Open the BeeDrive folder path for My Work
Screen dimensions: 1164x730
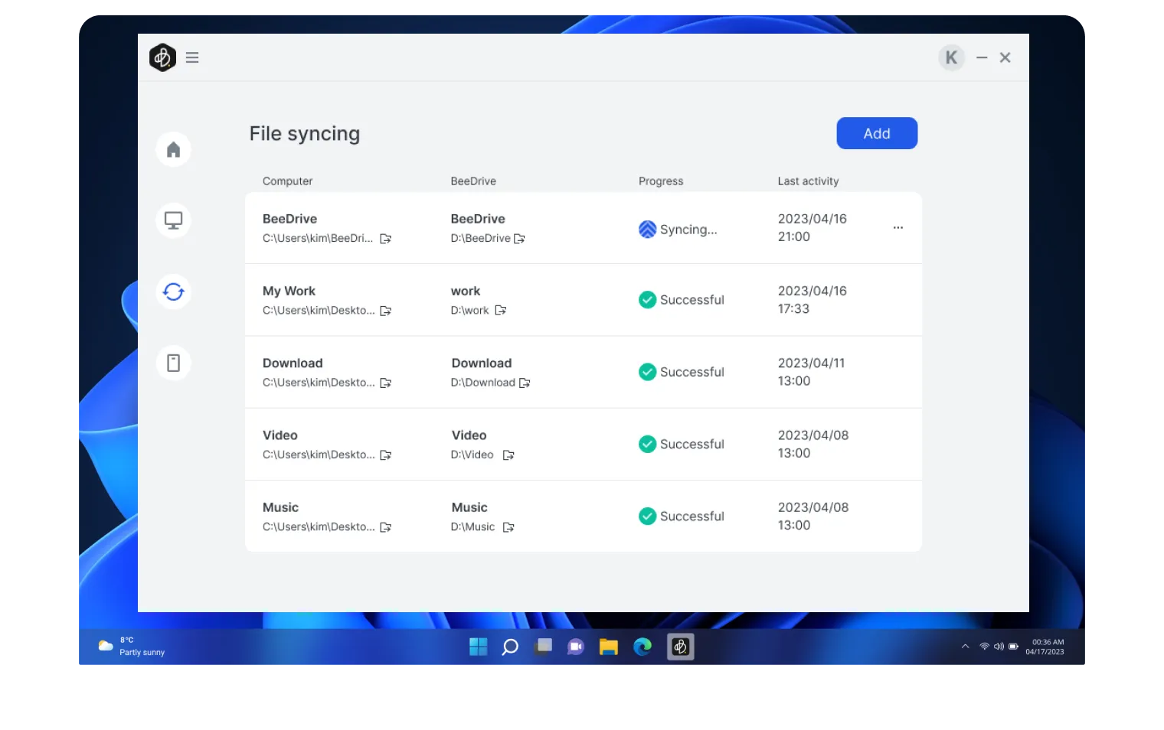pos(502,311)
